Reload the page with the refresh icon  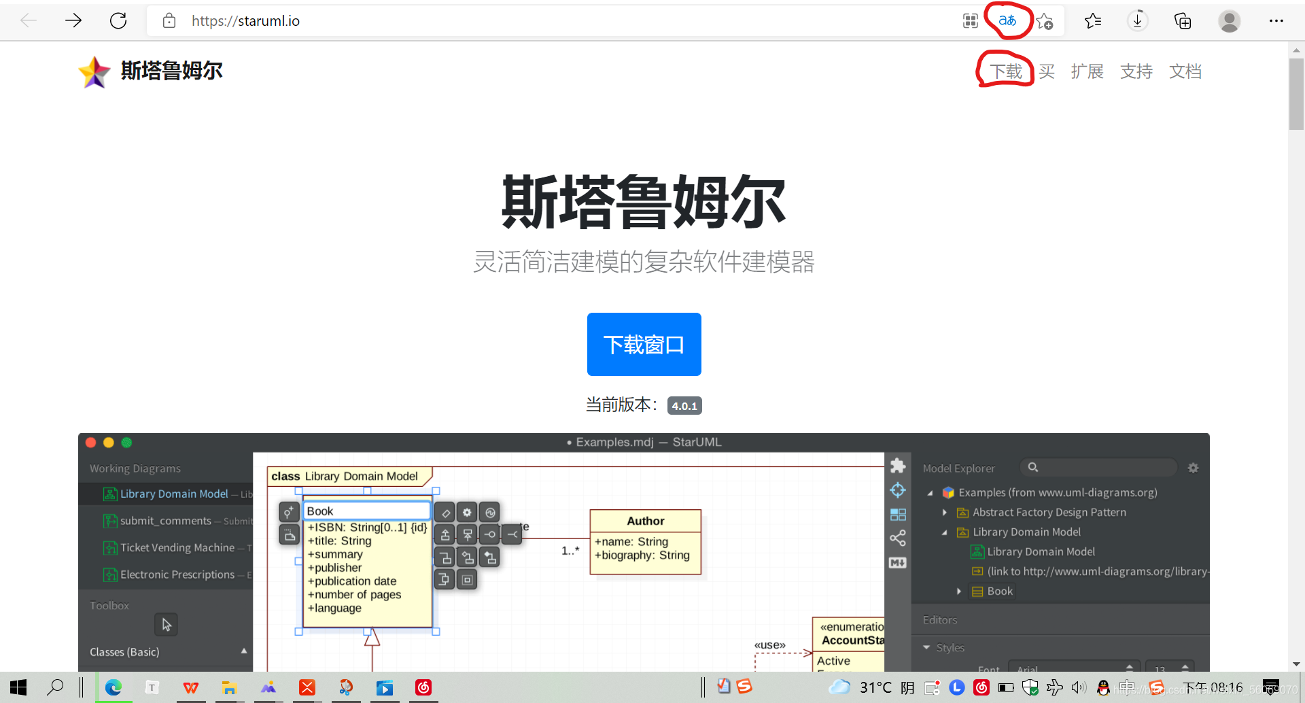pyautogui.click(x=118, y=20)
